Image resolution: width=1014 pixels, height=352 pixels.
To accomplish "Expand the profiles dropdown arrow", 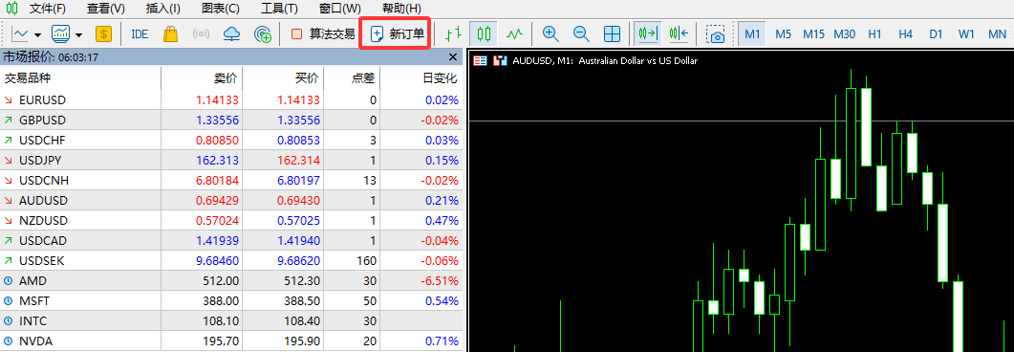I will (79, 34).
